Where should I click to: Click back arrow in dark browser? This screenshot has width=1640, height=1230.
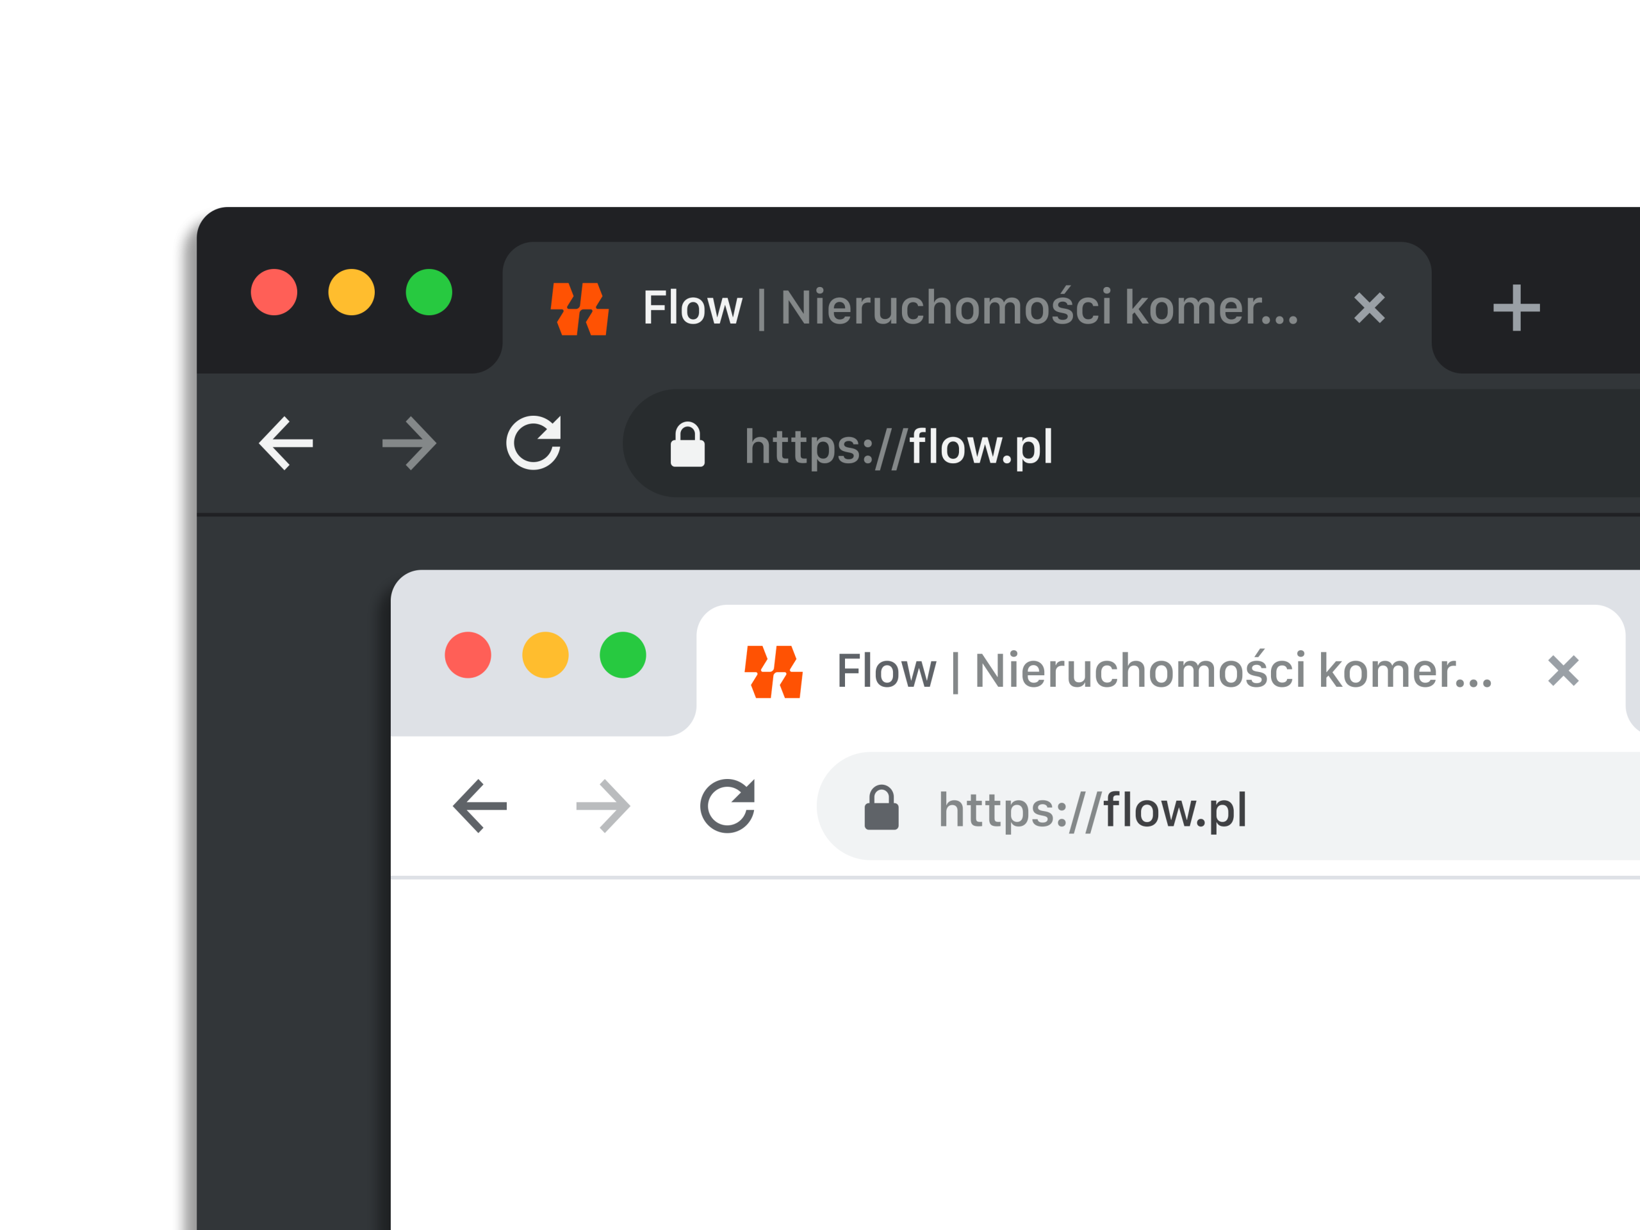[286, 443]
